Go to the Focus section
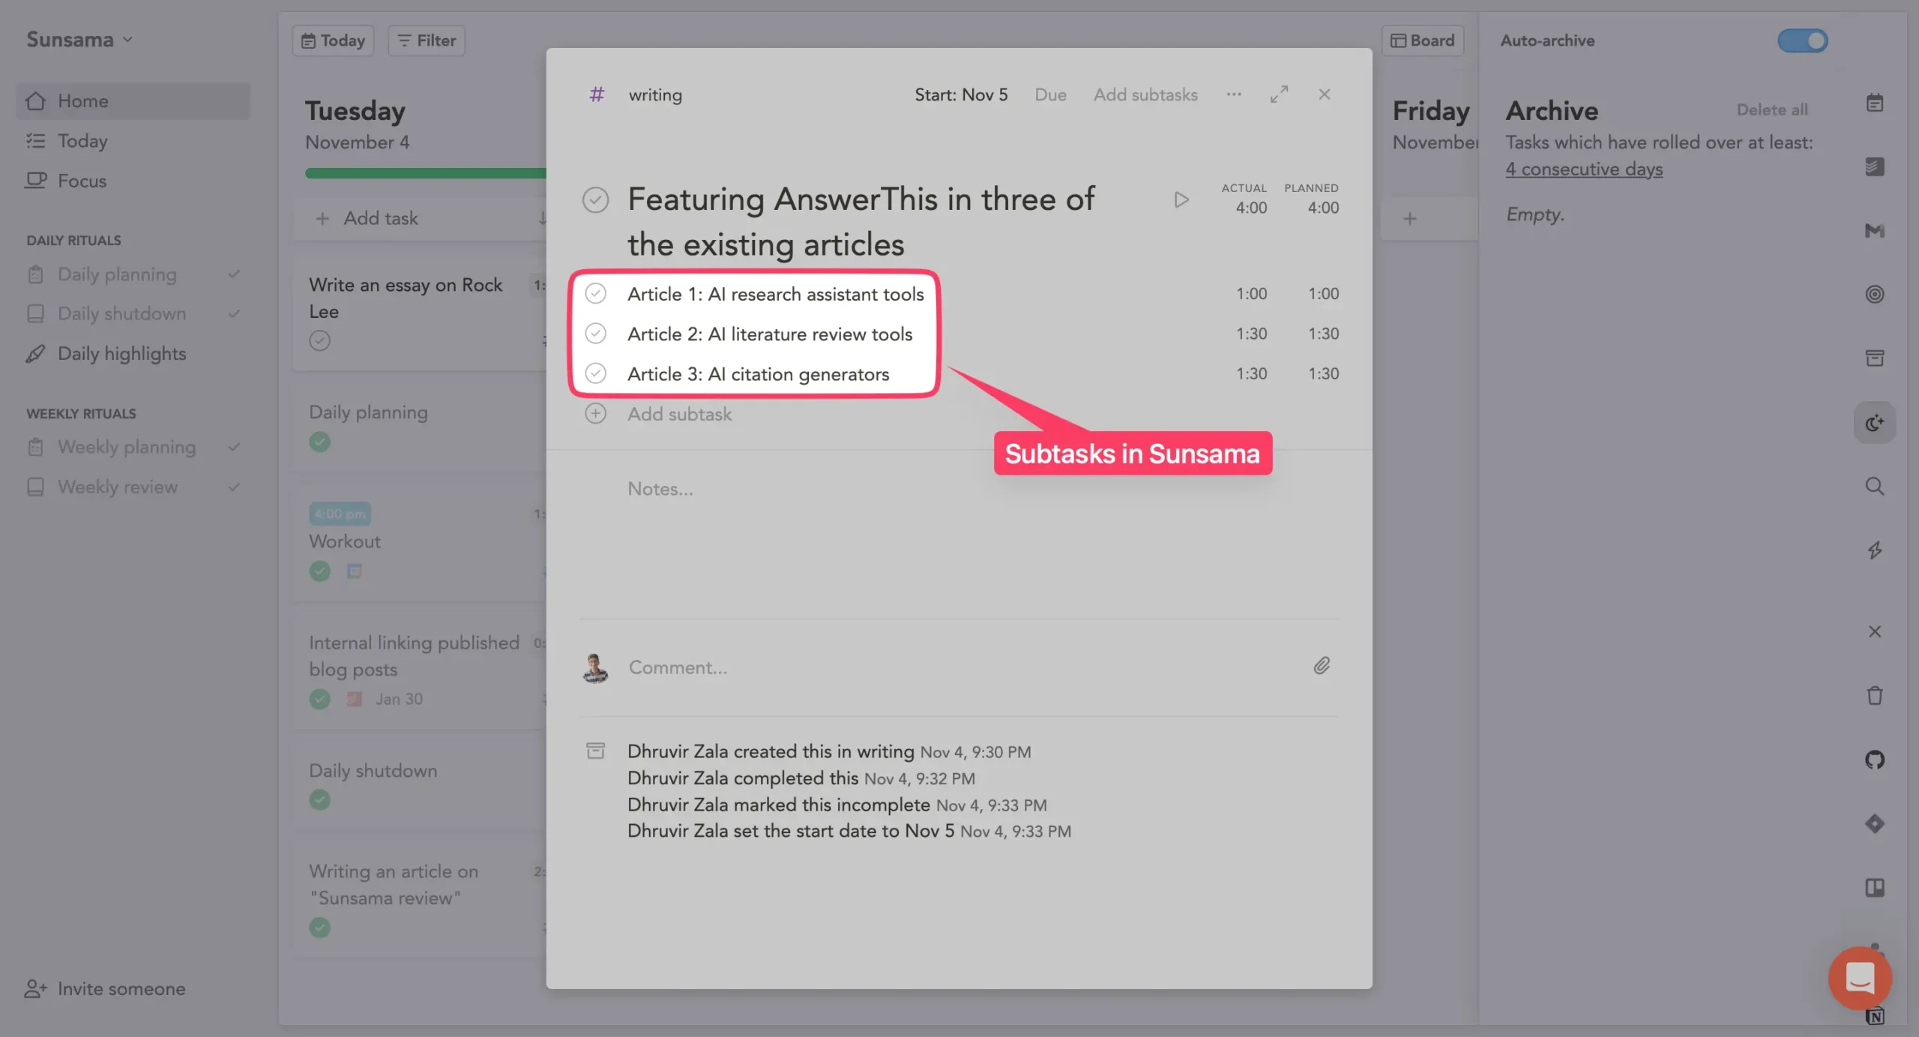Image resolution: width=1919 pixels, height=1037 pixels. (81, 180)
